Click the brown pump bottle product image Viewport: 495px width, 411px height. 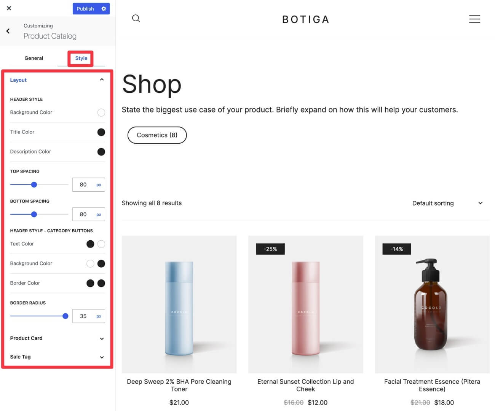(x=432, y=304)
